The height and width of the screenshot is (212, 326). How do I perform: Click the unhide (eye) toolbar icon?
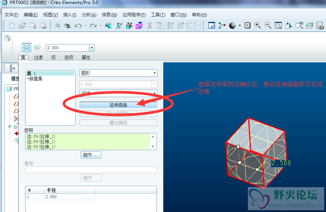point(67,26)
